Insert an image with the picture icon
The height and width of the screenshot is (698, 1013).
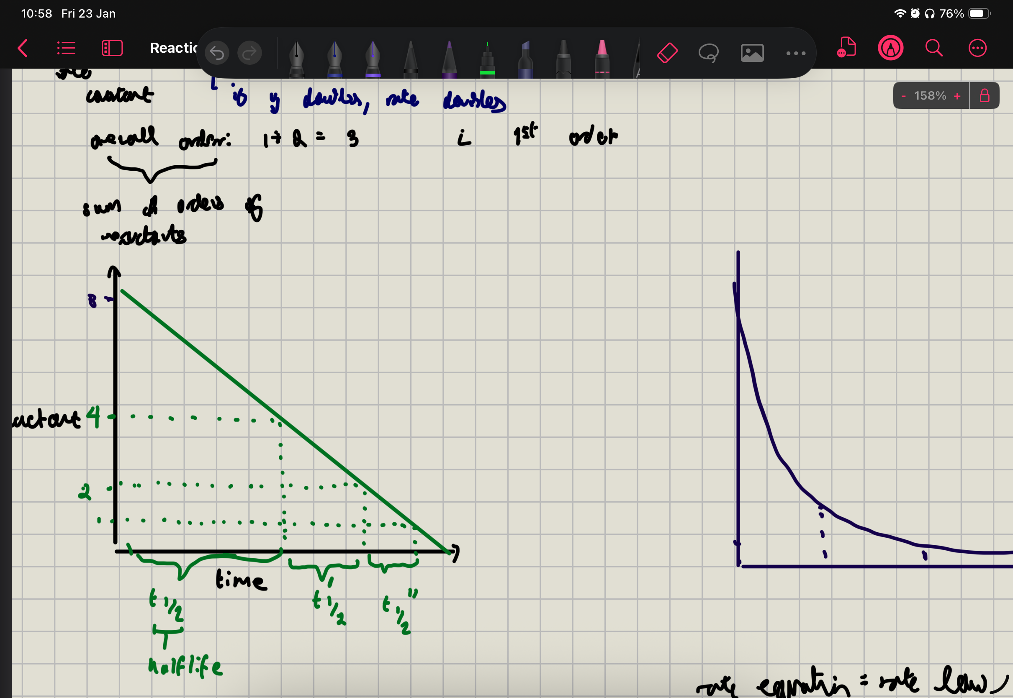[x=752, y=54]
